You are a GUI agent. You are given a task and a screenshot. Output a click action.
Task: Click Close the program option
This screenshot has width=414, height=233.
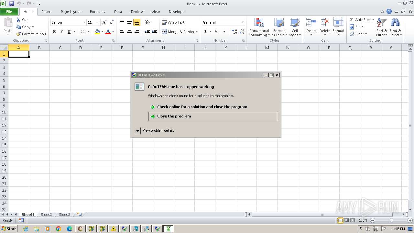(x=212, y=116)
